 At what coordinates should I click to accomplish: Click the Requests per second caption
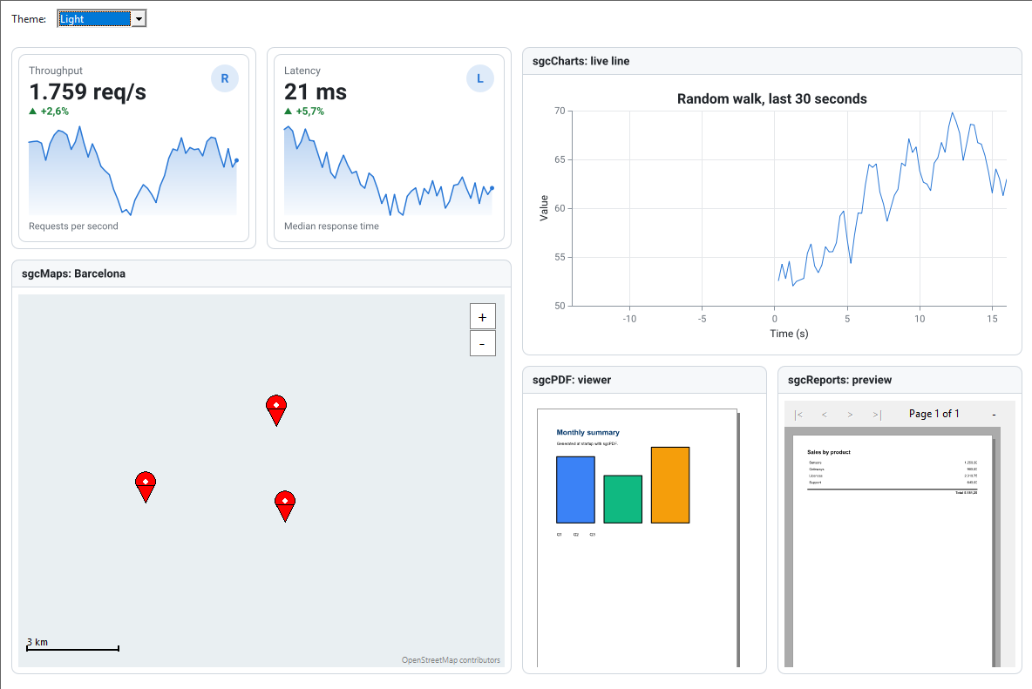tap(73, 226)
